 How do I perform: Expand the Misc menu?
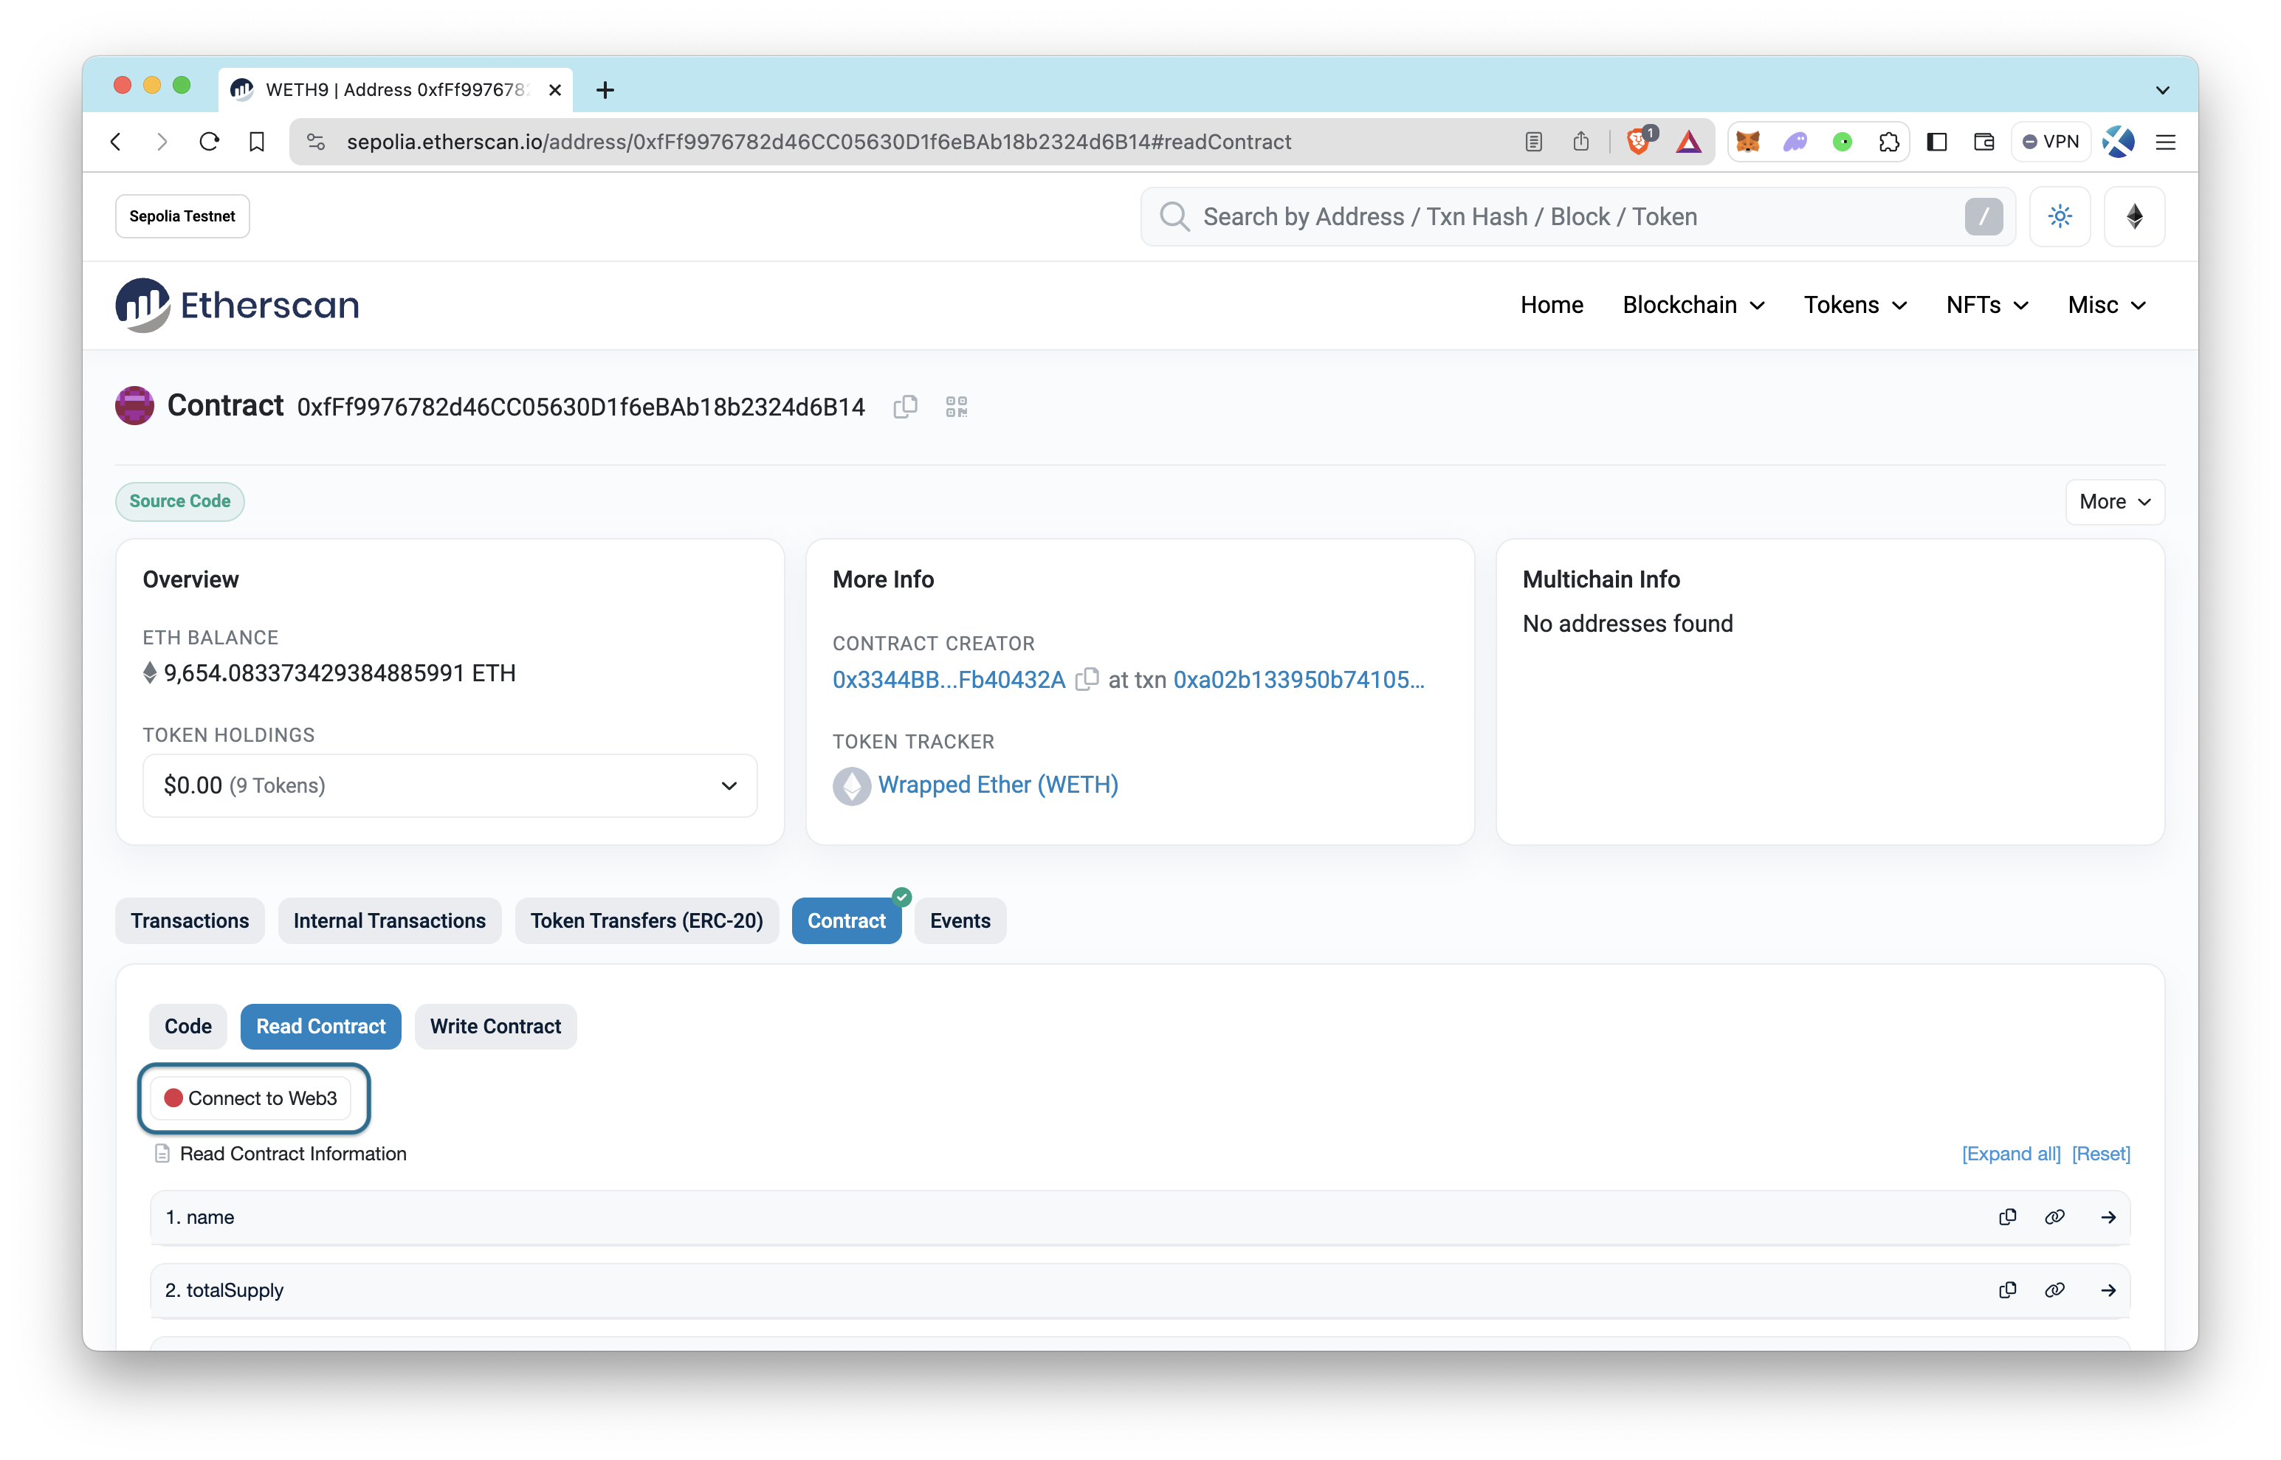(x=2107, y=304)
